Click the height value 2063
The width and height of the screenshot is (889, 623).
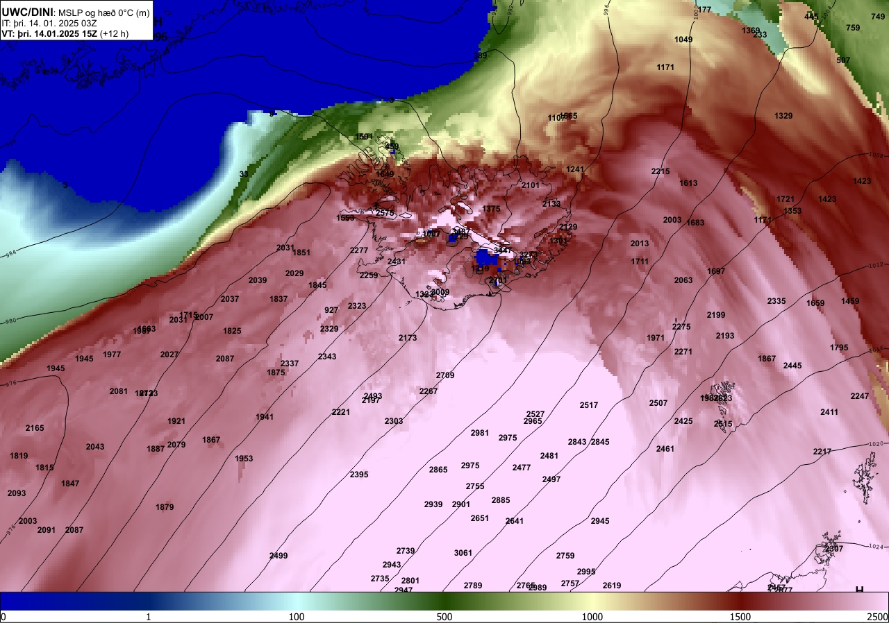pos(683,280)
